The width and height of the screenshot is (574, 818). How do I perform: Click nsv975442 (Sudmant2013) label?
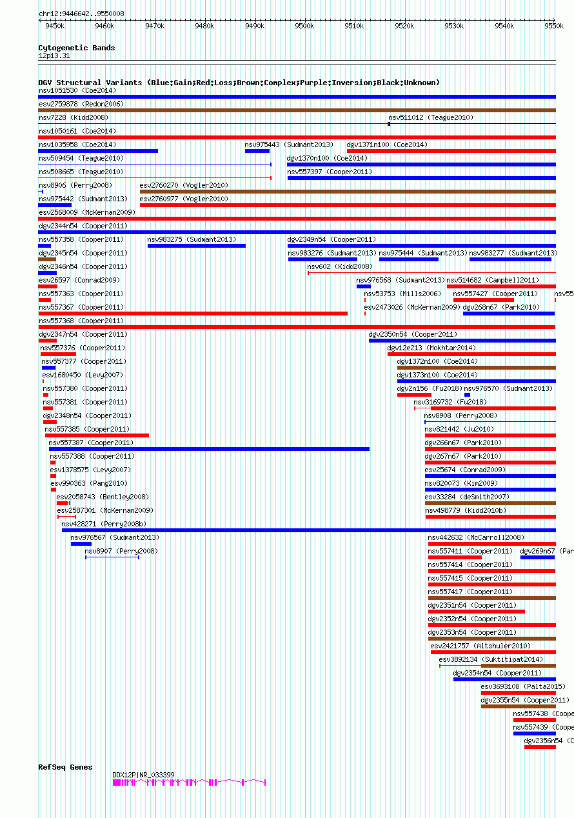(x=83, y=199)
